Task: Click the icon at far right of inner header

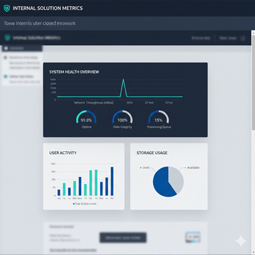Action: click(x=243, y=38)
